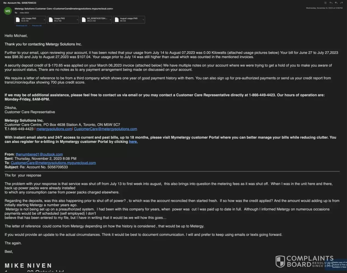The width and height of the screenshot is (347, 273).
Task: Click thenumbered1@outlook.com From address link
Action: click(x=39, y=154)
